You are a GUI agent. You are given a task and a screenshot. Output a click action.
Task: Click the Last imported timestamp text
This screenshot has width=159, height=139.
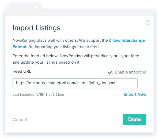38,95
